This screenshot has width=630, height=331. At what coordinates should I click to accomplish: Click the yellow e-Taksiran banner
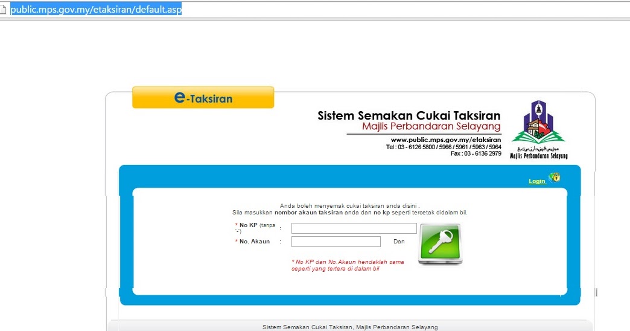point(203,97)
